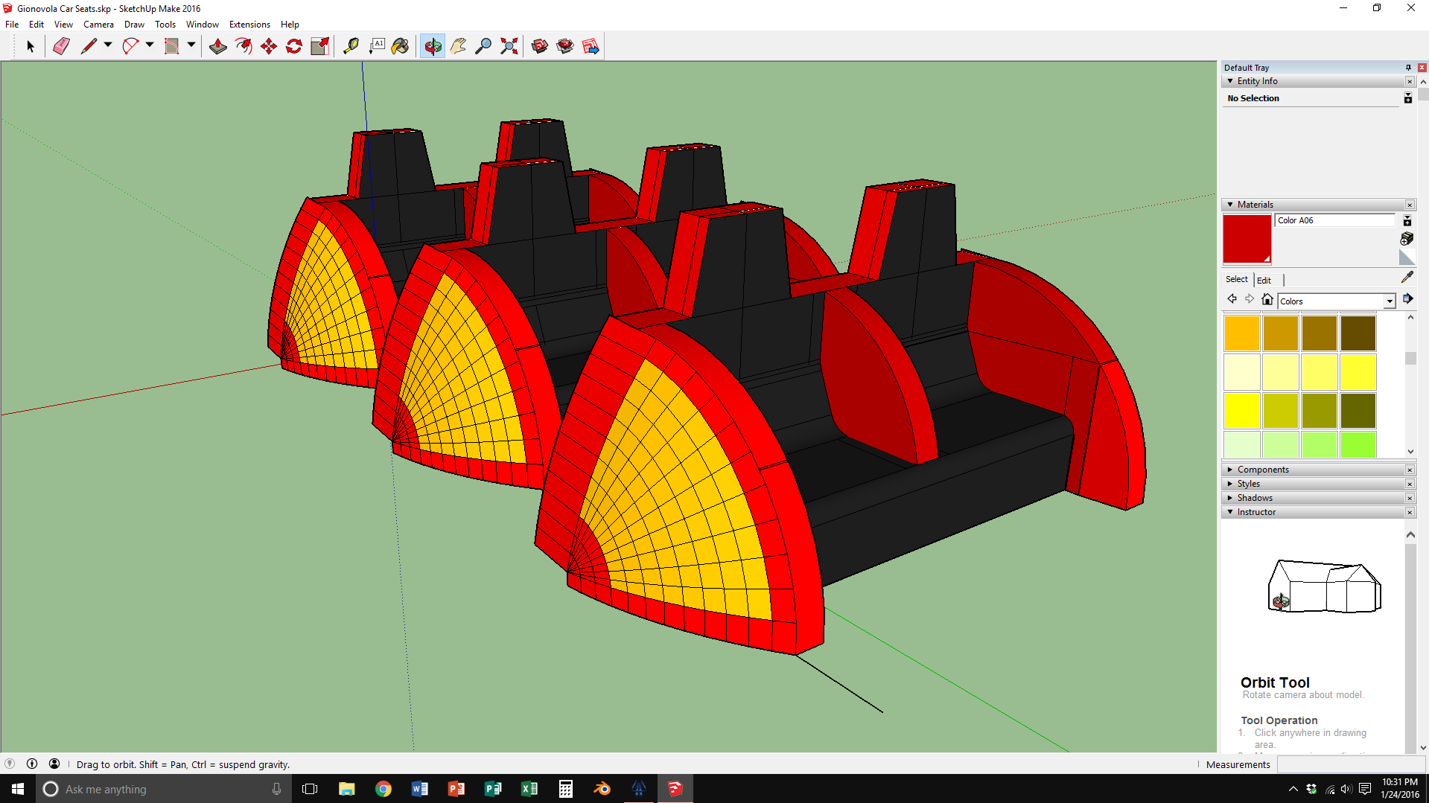Open the Extensions menu

pos(249,25)
